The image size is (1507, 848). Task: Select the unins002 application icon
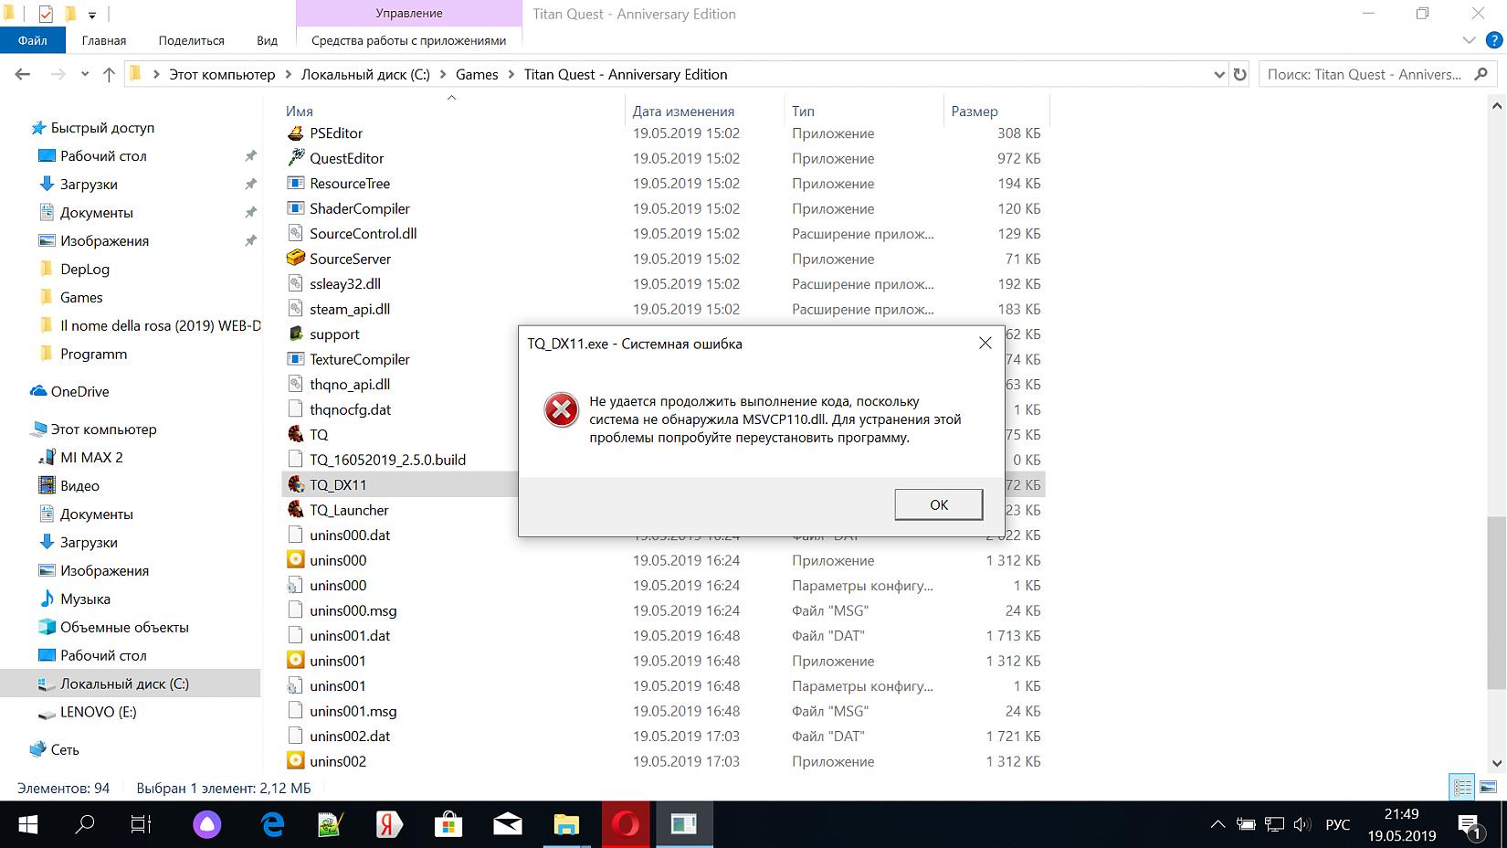tap(295, 761)
